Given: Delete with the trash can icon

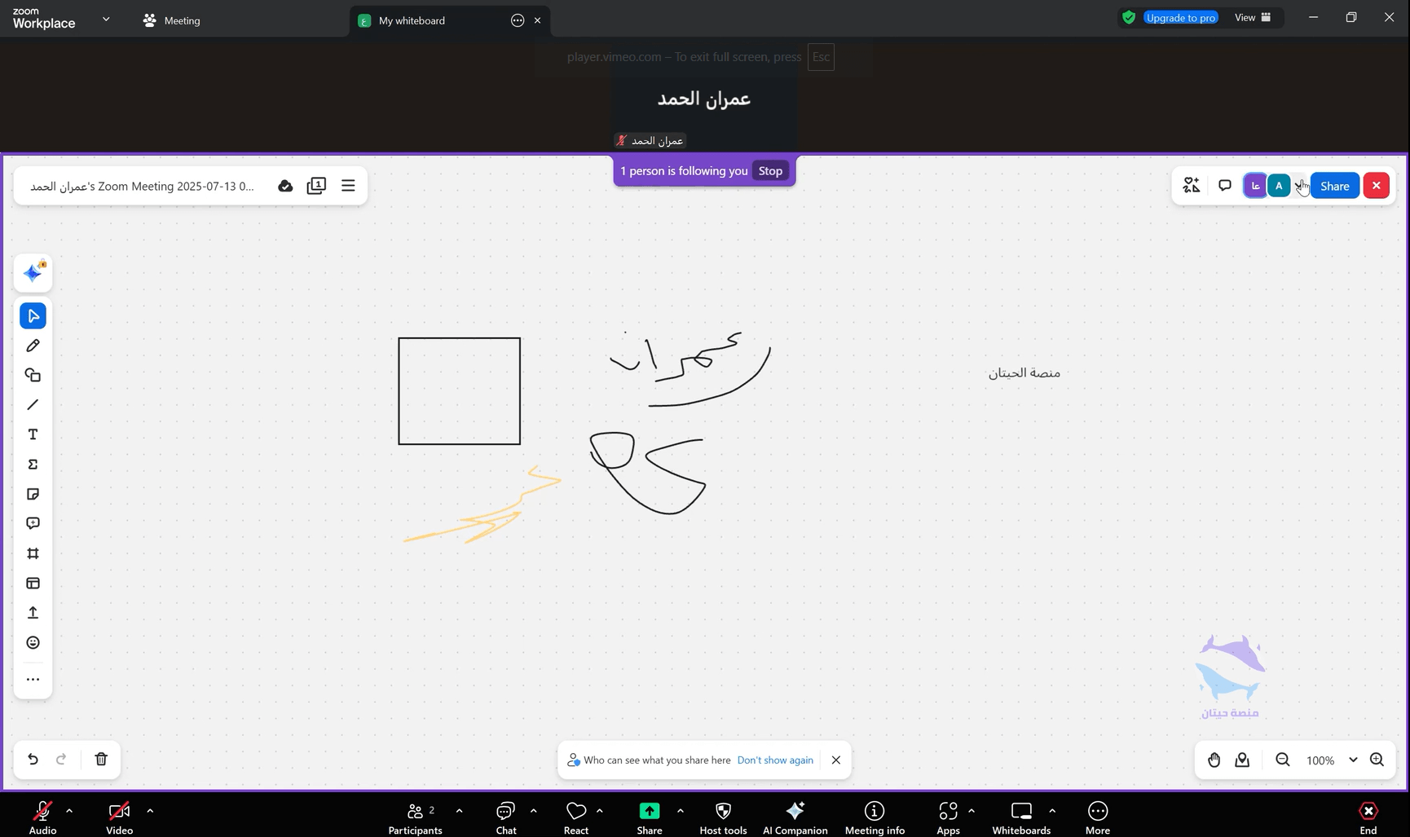Looking at the screenshot, I should (x=101, y=759).
